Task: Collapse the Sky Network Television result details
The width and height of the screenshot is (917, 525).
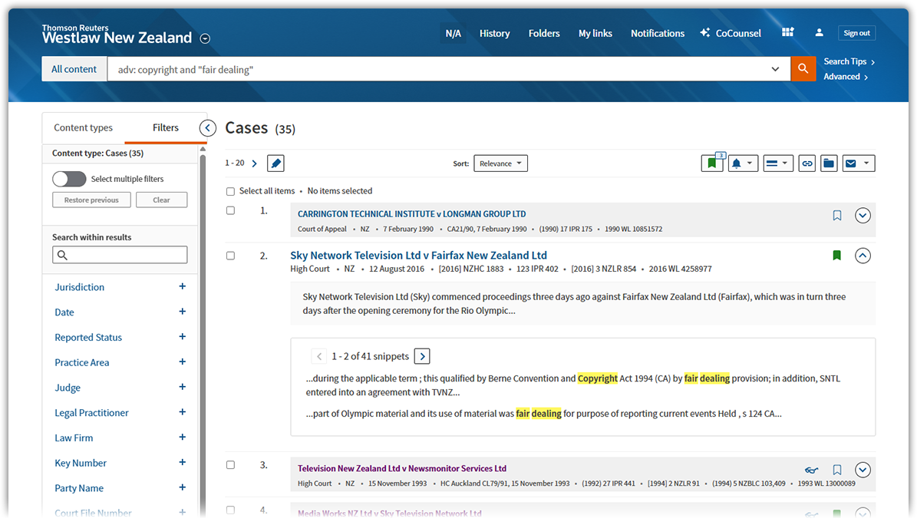Action: (x=863, y=255)
